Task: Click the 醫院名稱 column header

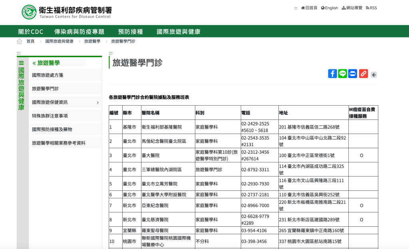Action: point(168,113)
